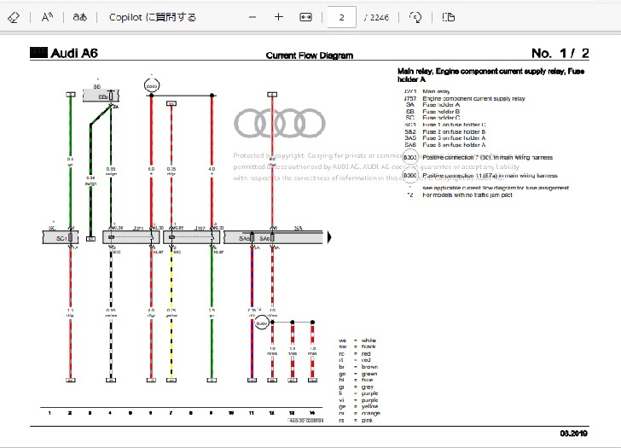Open the page view options

click(x=449, y=17)
